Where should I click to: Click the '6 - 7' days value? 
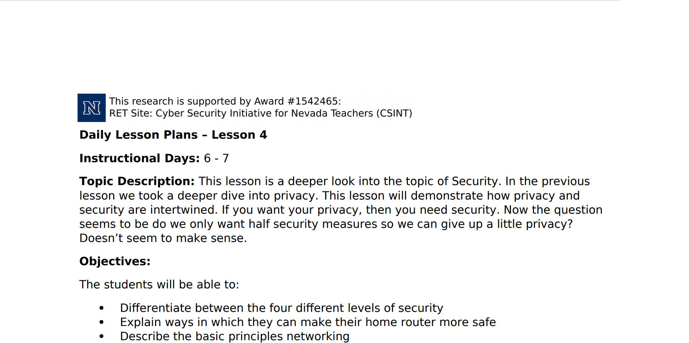coord(216,158)
